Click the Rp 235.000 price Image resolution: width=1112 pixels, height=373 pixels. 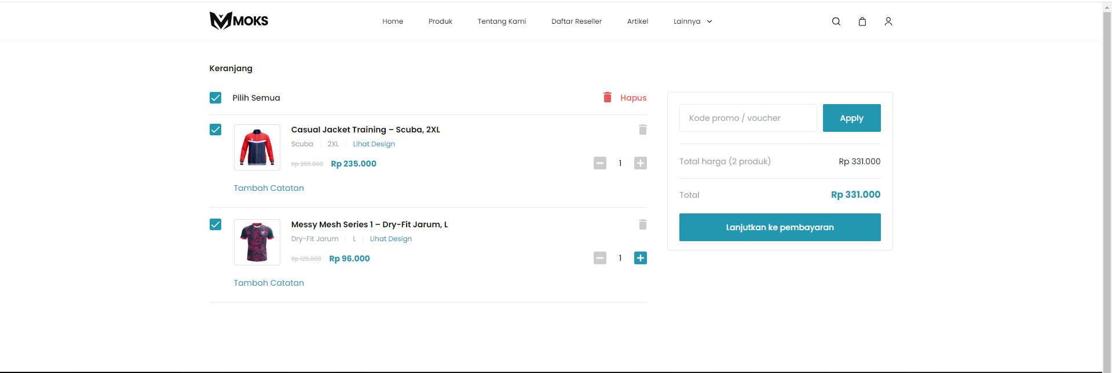click(353, 164)
